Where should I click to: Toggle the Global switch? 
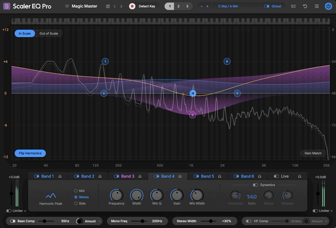(x=267, y=6)
